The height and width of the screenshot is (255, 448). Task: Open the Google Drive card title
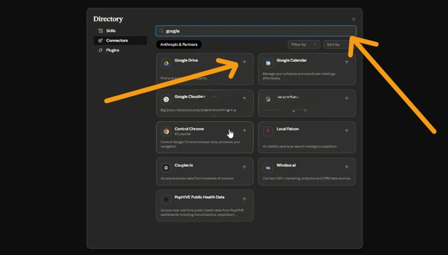(x=186, y=60)
